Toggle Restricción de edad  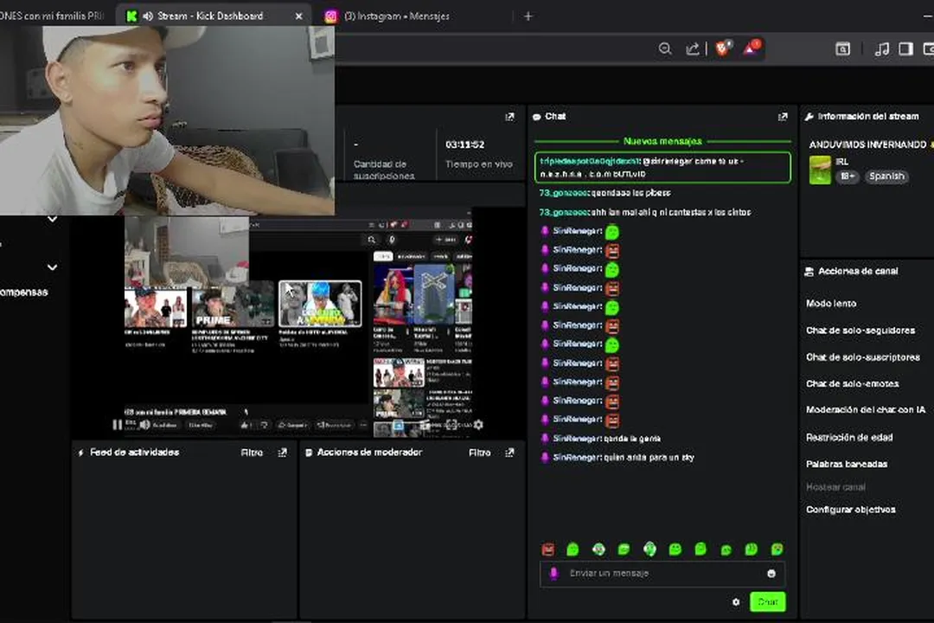click(x=849, y=438)
